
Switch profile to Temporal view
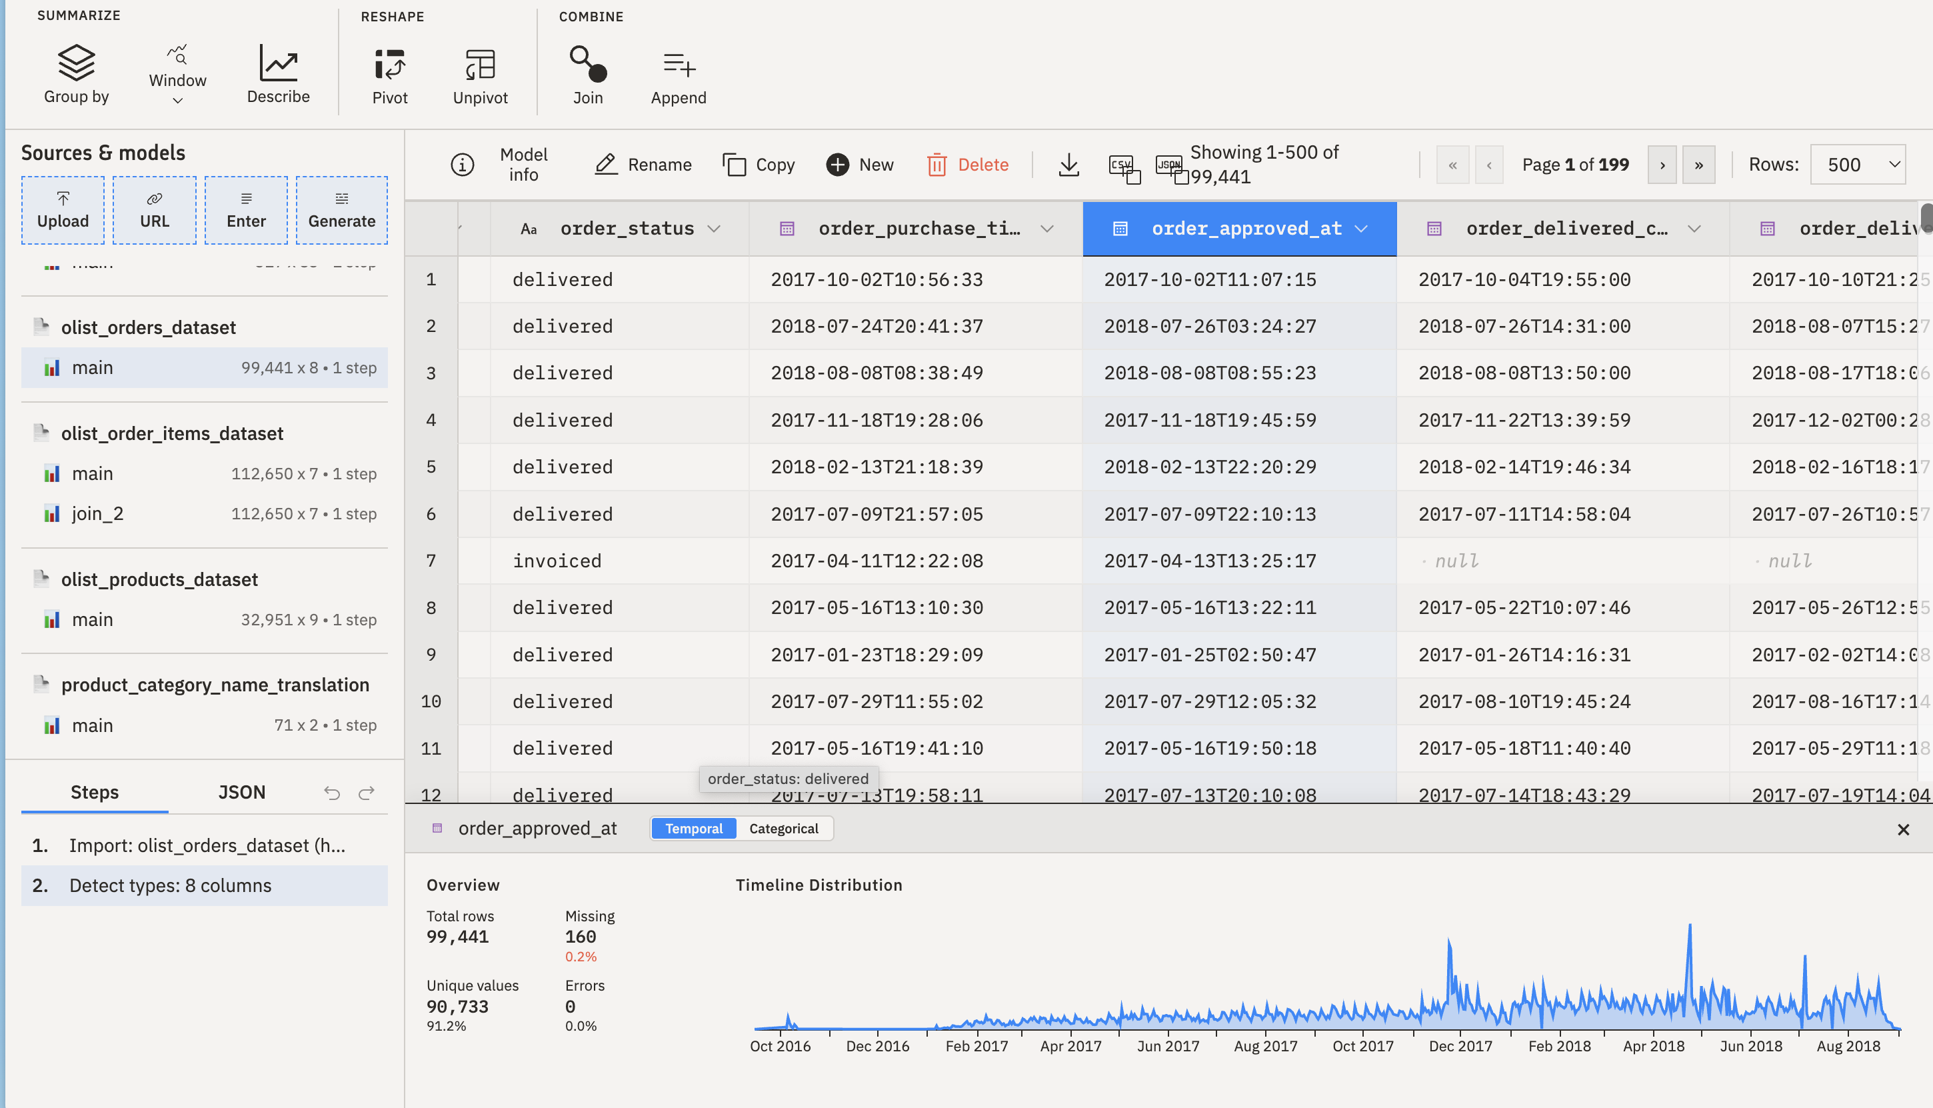tap(693, 828)
